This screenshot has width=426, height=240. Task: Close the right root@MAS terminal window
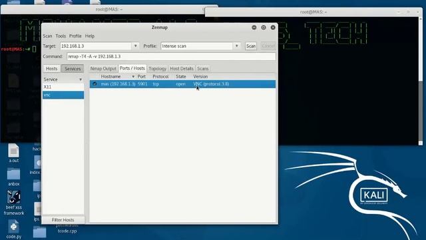[x=417, y=12]
